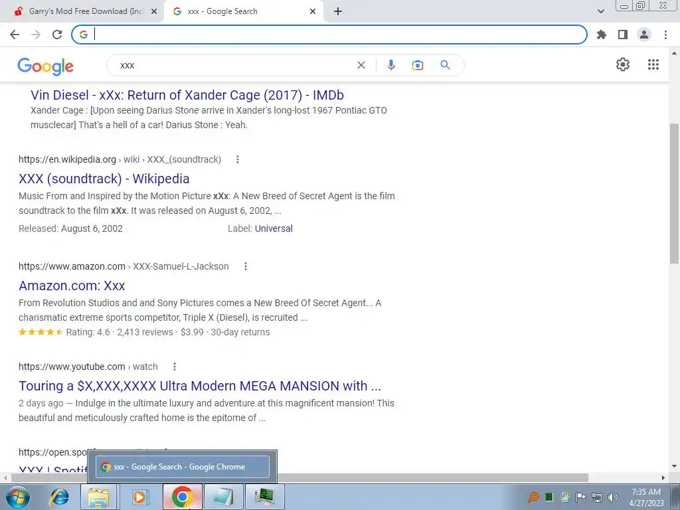Click the www.youtube.com watch URL
Viewport: 680px width, 510px height.
(x=88, y=367)
